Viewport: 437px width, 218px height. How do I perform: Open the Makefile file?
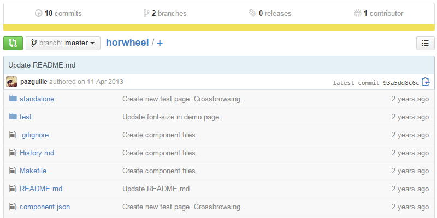(x=33, y=171)
